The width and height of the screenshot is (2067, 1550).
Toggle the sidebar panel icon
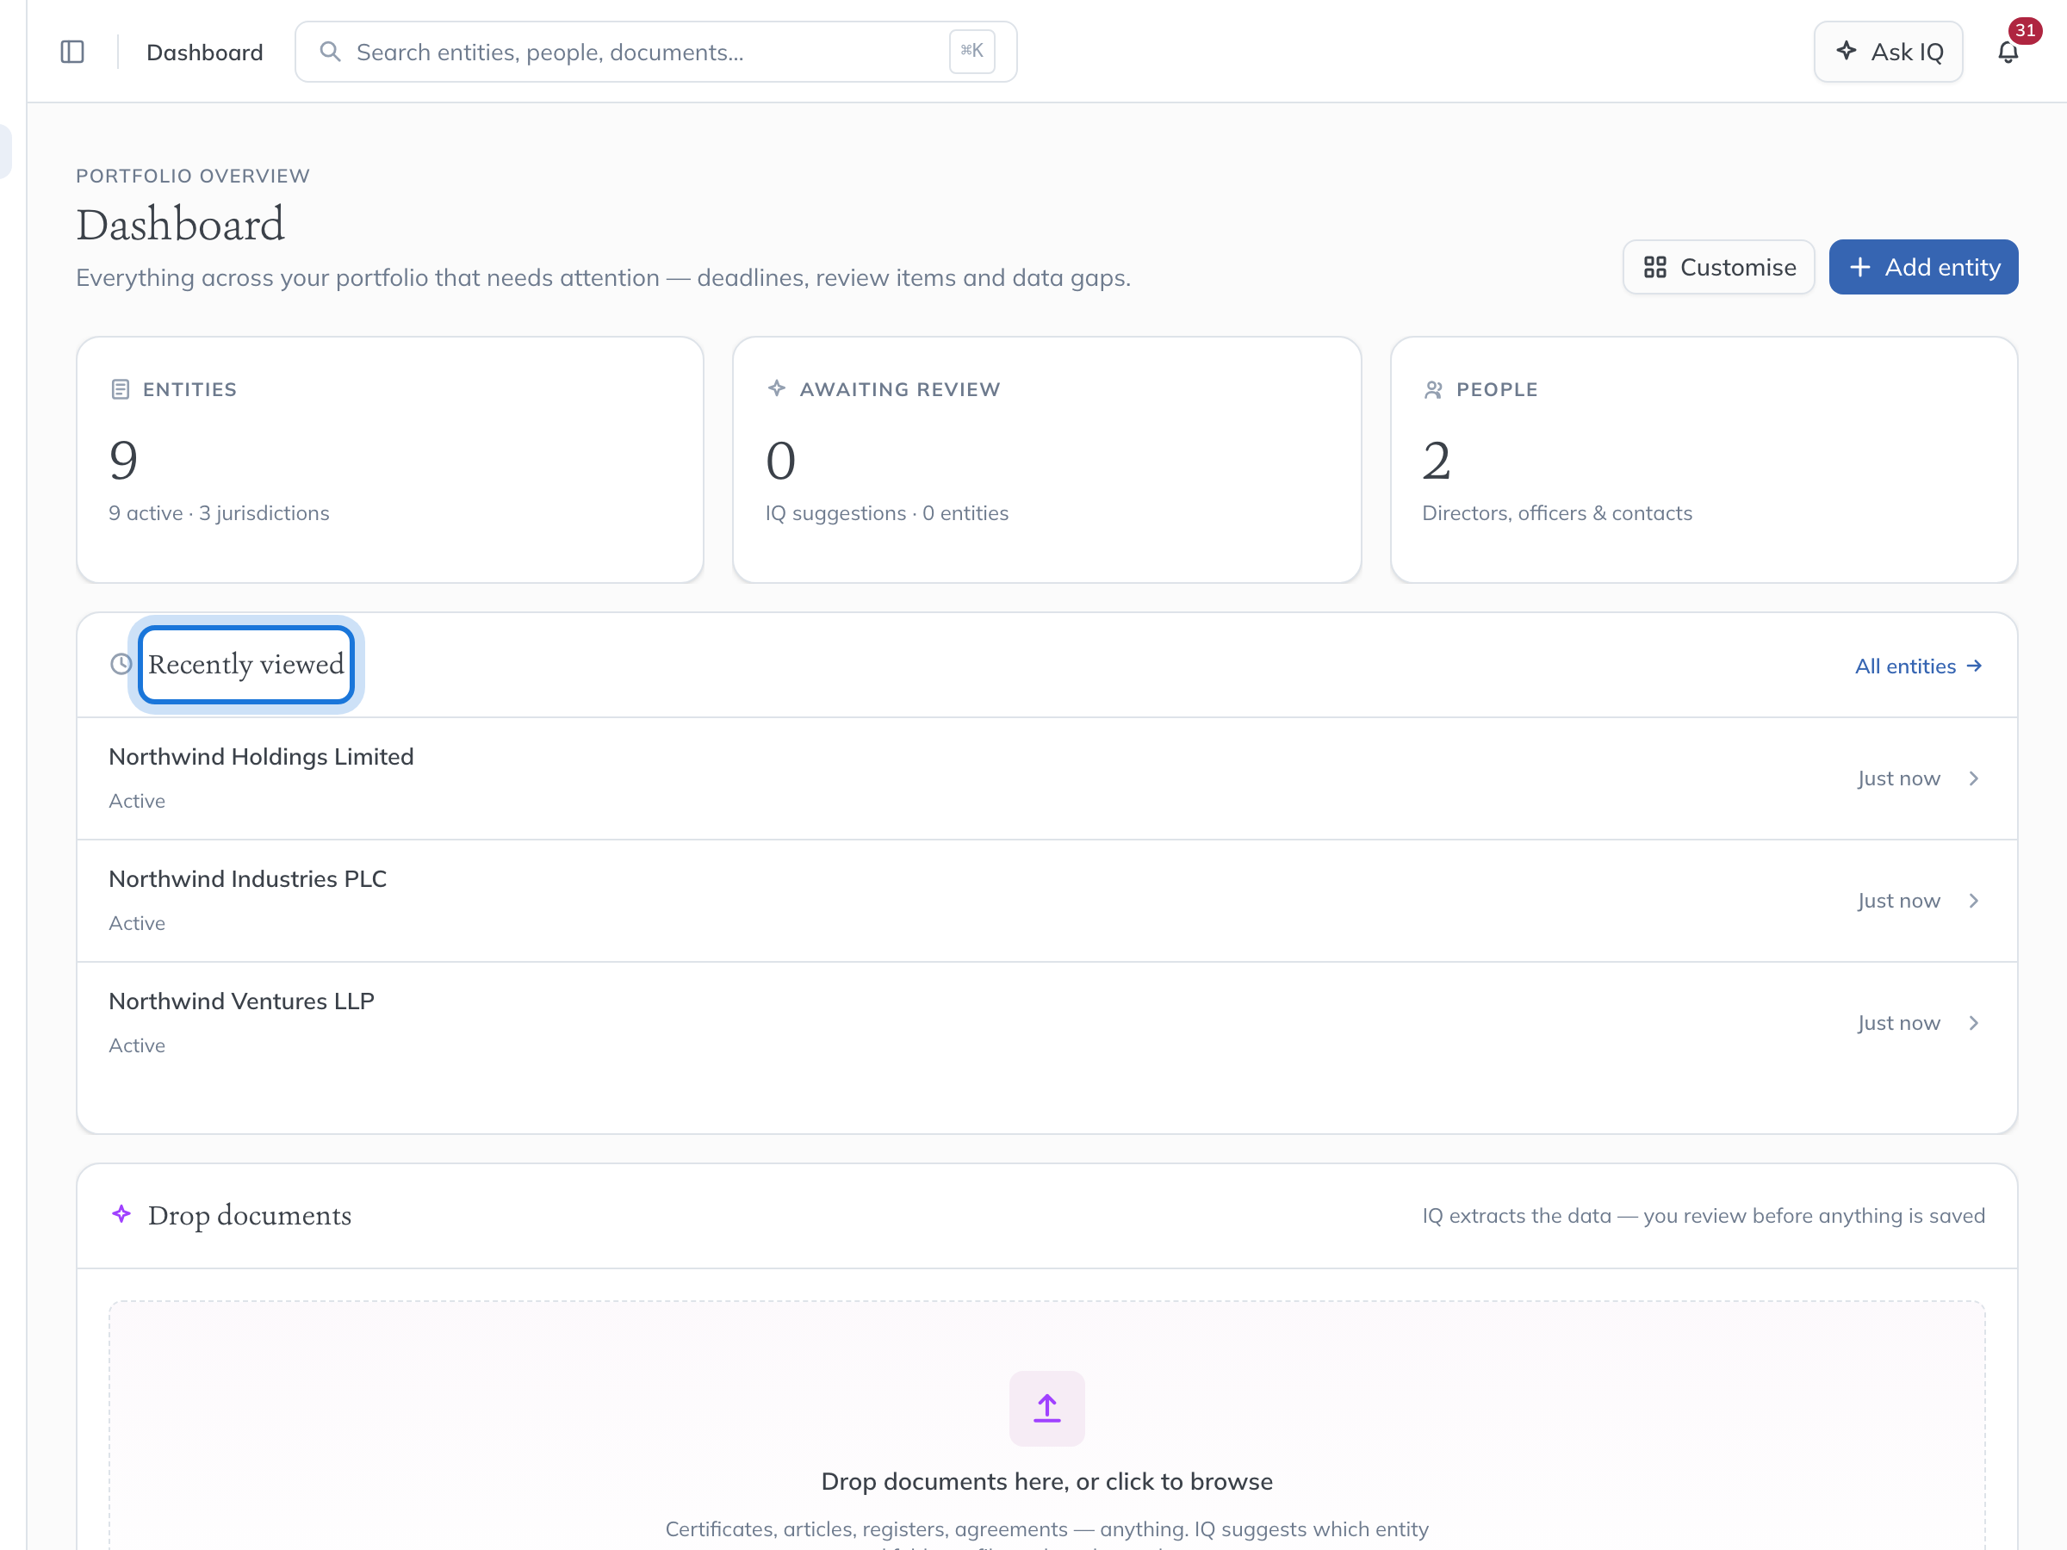coord(72,53)
